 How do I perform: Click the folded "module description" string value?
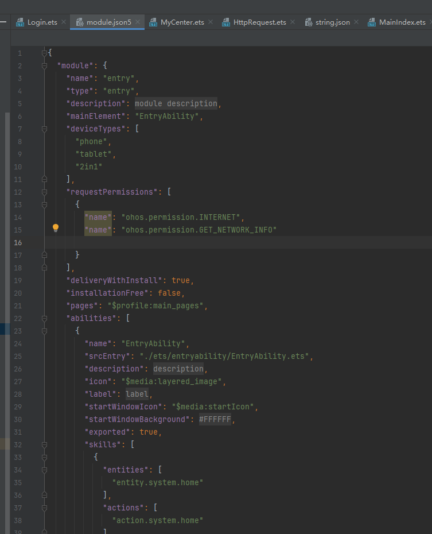tap(176, 103)
